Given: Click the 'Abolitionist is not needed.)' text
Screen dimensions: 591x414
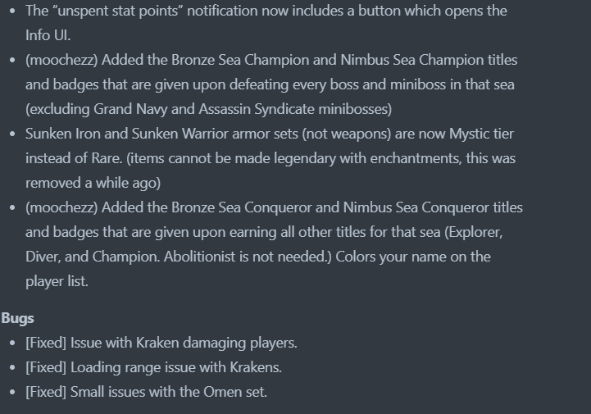Looking at the screenshot, I should click(x=248, y=257).
